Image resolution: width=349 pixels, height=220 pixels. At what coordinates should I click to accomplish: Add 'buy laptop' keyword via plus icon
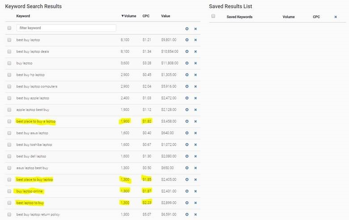coord(187,63)
